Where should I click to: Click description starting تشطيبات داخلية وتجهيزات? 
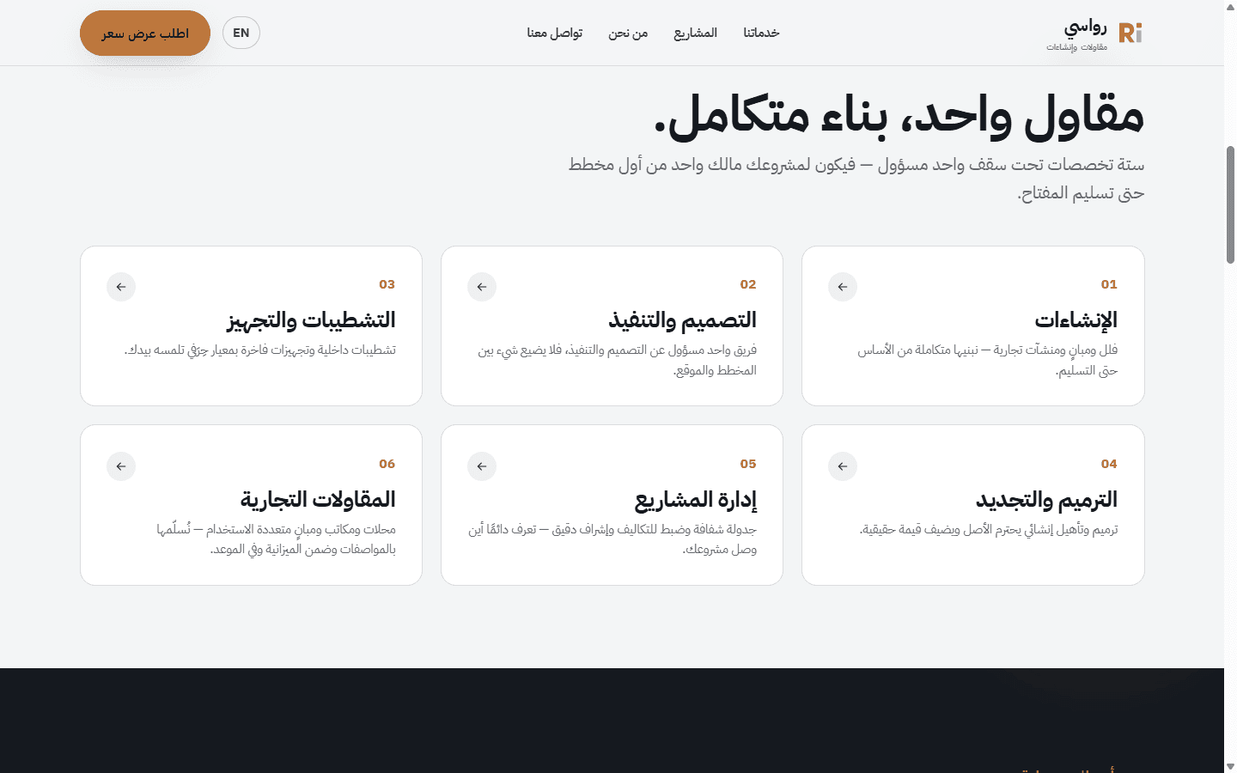(260, 350)
